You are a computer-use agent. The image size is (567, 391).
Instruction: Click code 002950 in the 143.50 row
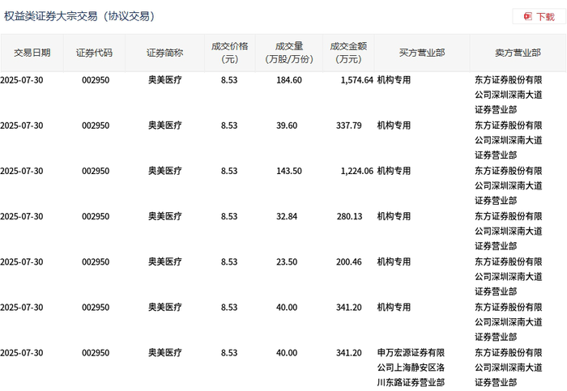pyautogui.click(x=96, y=171)
